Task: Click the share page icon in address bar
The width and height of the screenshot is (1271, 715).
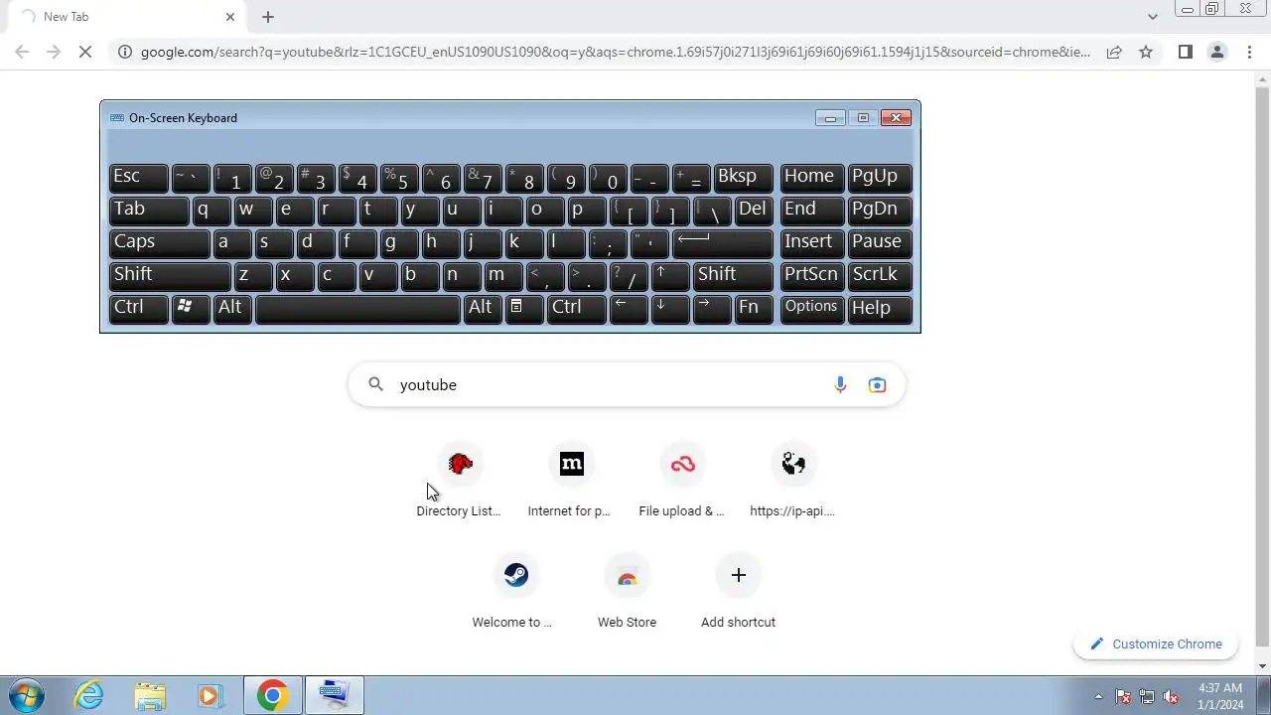Action: pyautogui.click(x=1114, y=52)
